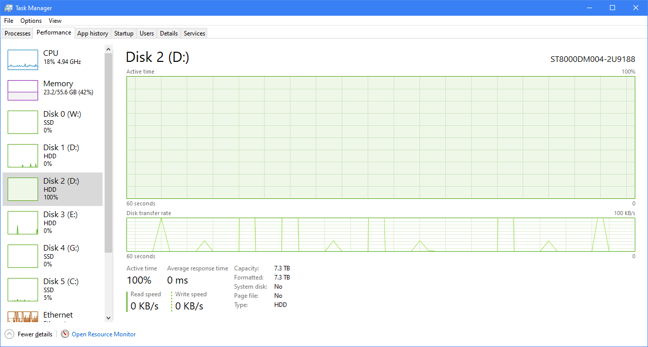The width and height of the screenshot is (648, 347).
Task: Select Disk 0 (W:) in the sidebar
Action: (53, 122)
